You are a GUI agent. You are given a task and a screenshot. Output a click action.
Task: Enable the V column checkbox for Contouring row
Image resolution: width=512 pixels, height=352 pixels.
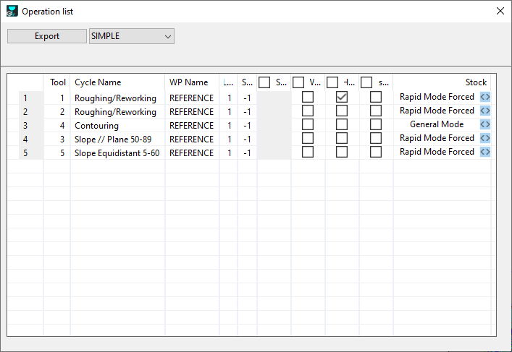click(308, 125)
